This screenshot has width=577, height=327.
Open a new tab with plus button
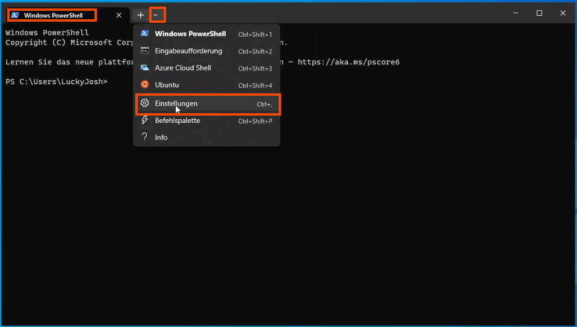[x=141, y=15]
